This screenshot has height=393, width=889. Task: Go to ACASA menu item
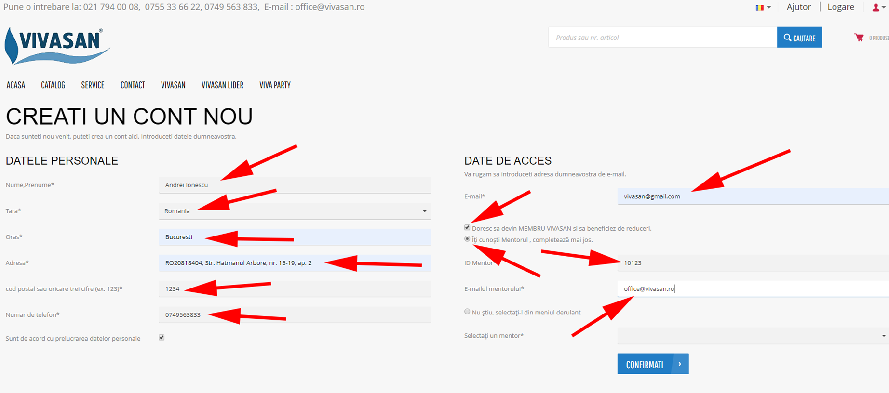(16, 85)
